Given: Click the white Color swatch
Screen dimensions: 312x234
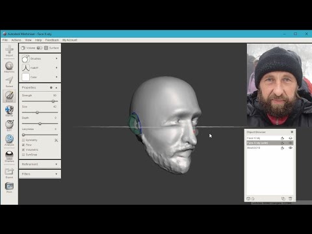Looking at the screenshot, I should [x=25, y=77].
